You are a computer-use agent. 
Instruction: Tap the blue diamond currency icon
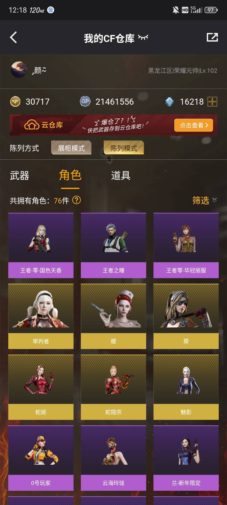[169, 102]
